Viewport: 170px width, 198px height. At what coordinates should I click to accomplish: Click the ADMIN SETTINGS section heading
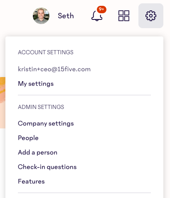pos(41,107)
